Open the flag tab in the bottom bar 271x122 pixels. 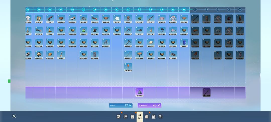click(x=126, y=117)
